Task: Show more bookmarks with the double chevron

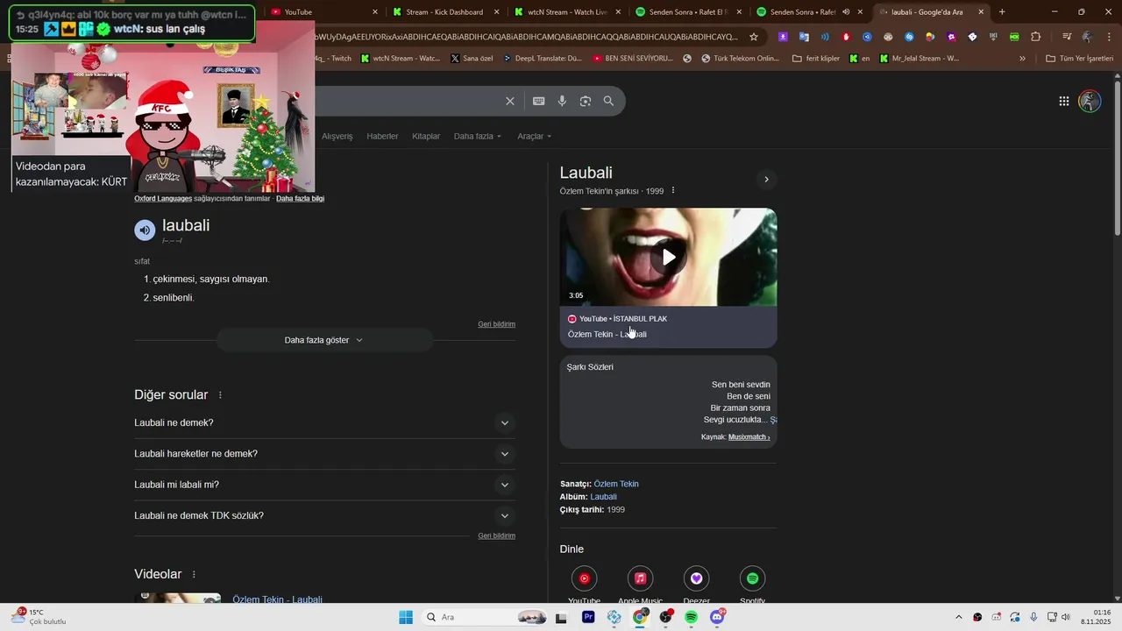Action: [x=1022, y=59]
